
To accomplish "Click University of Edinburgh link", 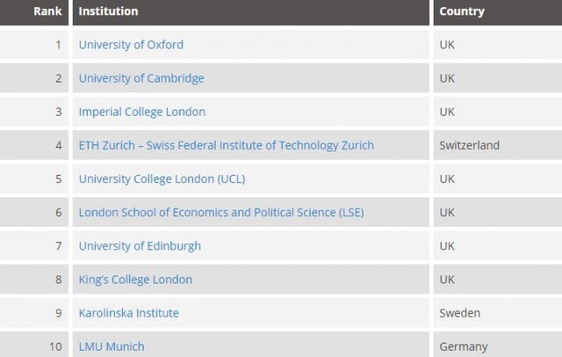I will [x=140, y=246].
